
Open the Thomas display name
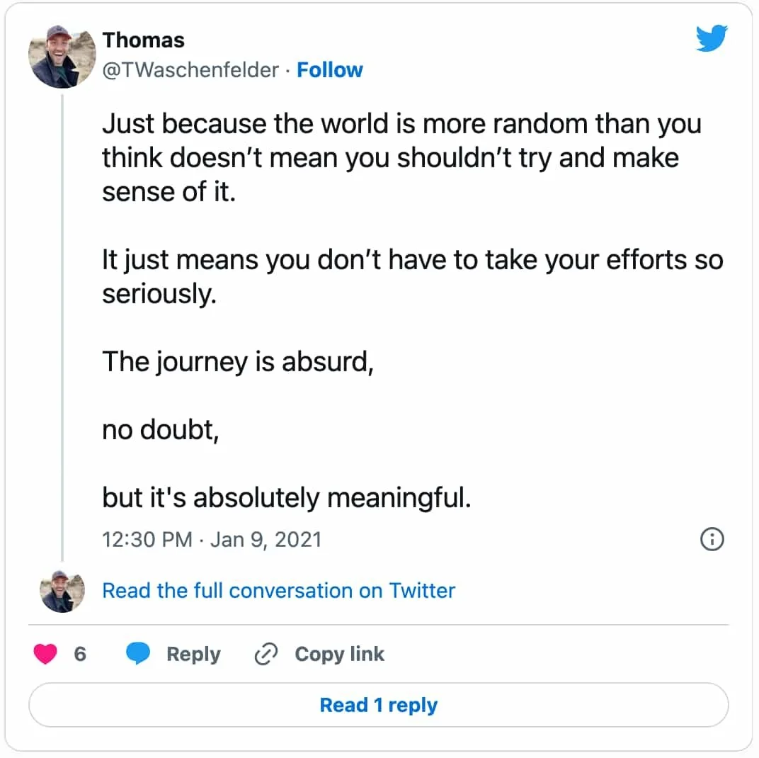143,40
